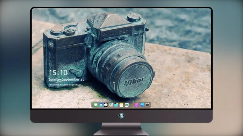Open the Clock app in dock

click(106, 105)
